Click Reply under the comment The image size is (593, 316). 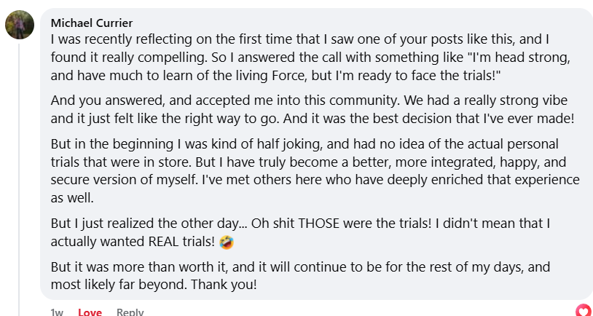pyautogui.click(x=130, y=312)
